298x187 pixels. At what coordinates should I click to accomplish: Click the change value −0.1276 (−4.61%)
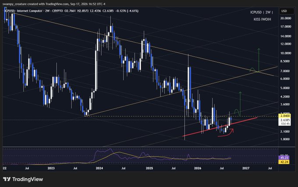[127, 11]
